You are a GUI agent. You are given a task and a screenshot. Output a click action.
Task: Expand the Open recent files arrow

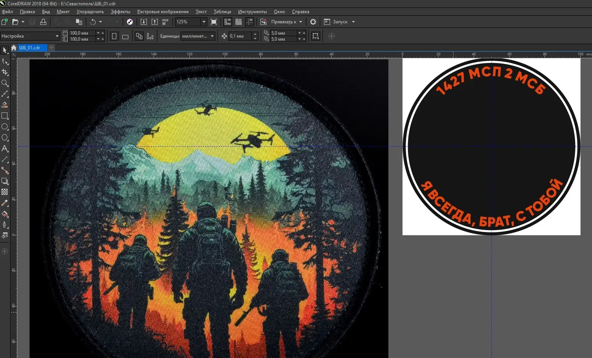[x=23, y=22]
